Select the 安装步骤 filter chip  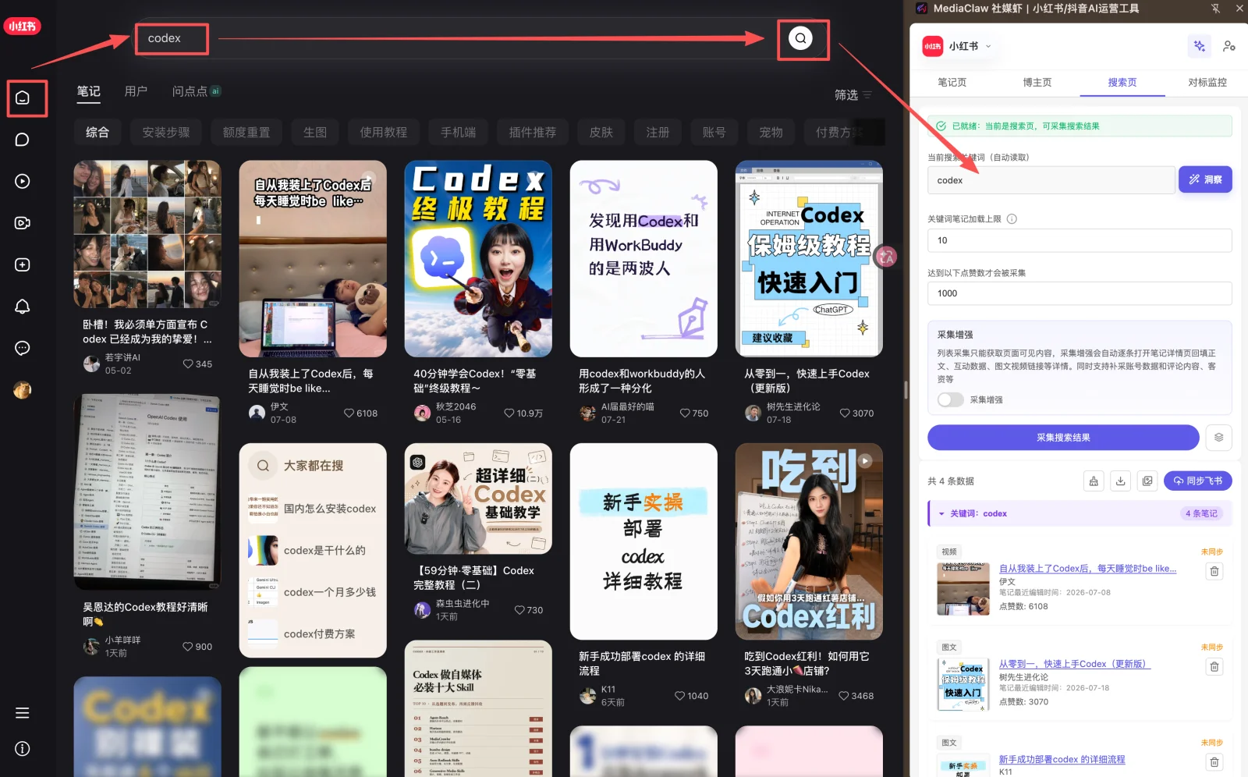166,133
